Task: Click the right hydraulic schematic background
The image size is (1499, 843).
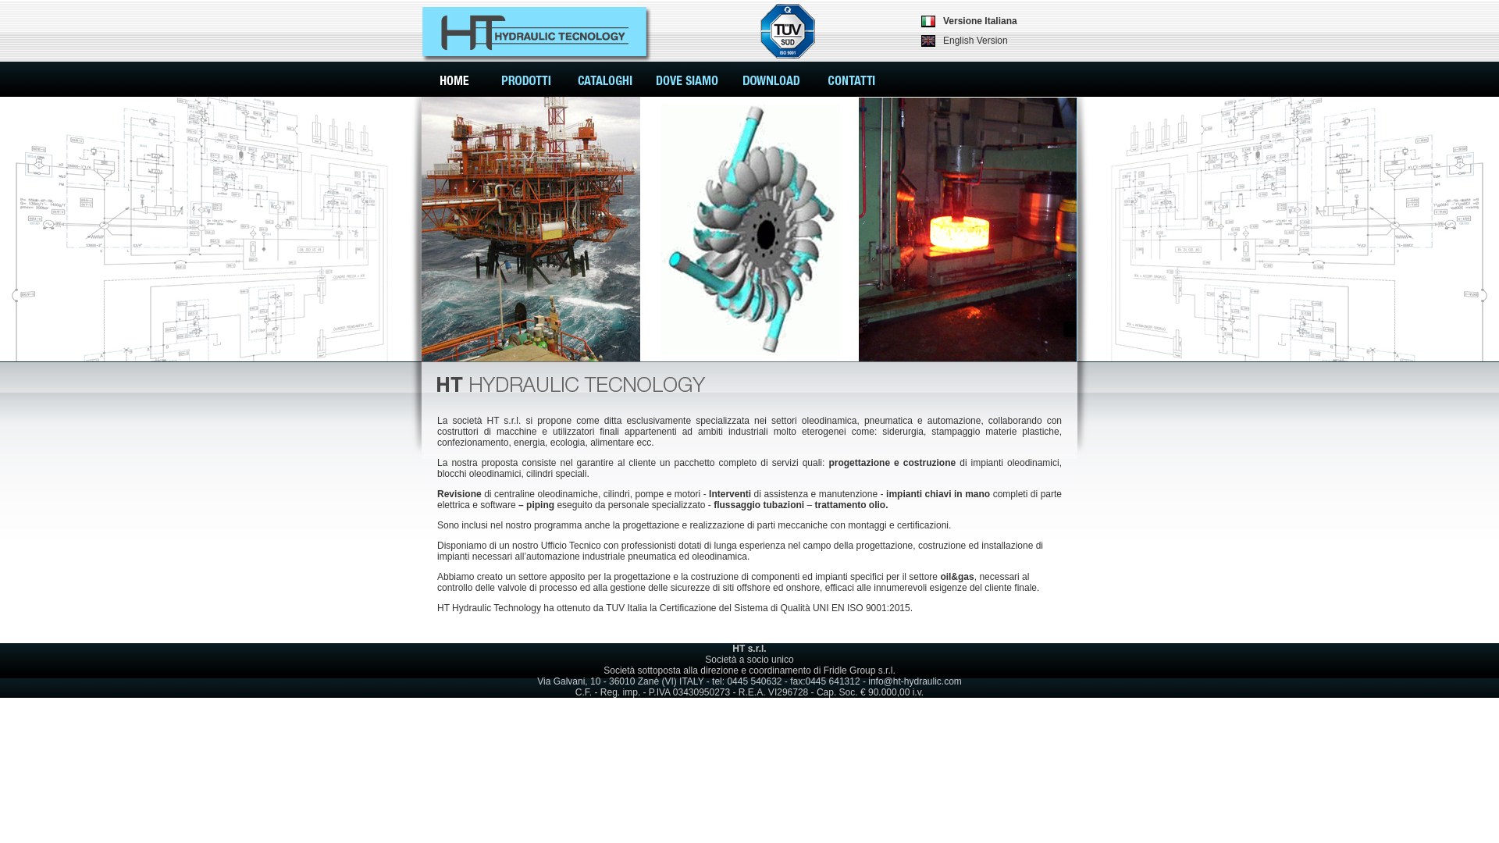Action: 1296,229
